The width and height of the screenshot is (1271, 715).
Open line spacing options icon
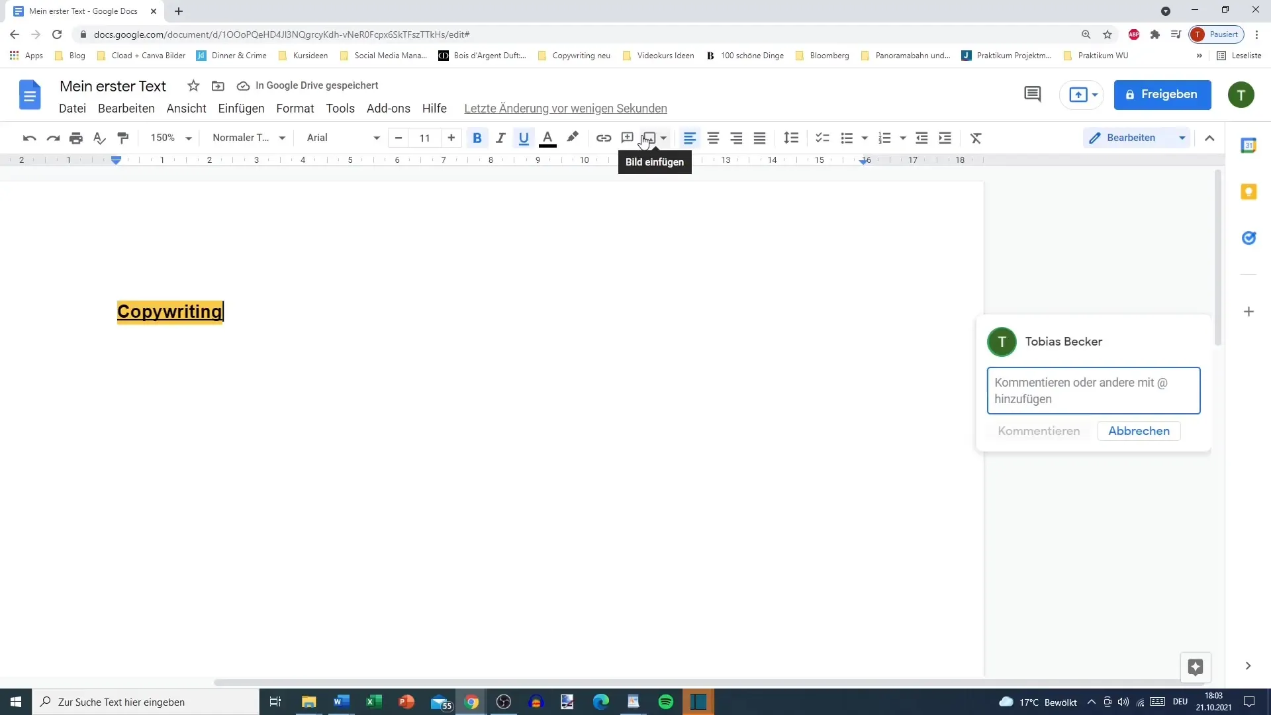pos(791,138)
